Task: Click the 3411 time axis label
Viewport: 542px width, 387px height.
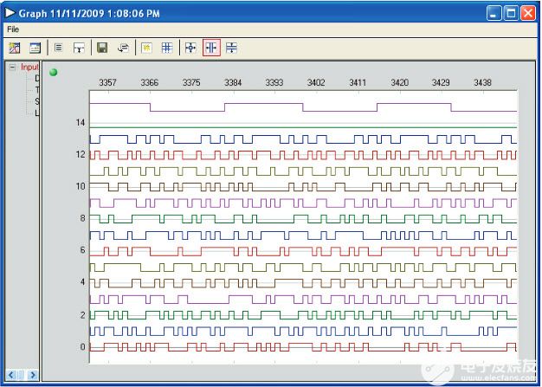Action: [358, 82]
